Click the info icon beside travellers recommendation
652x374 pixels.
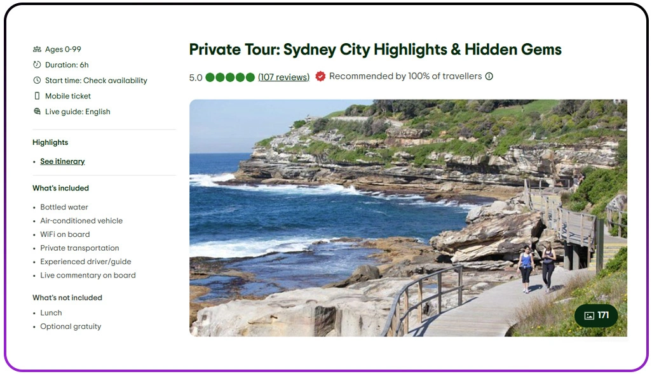pos(489,76)
